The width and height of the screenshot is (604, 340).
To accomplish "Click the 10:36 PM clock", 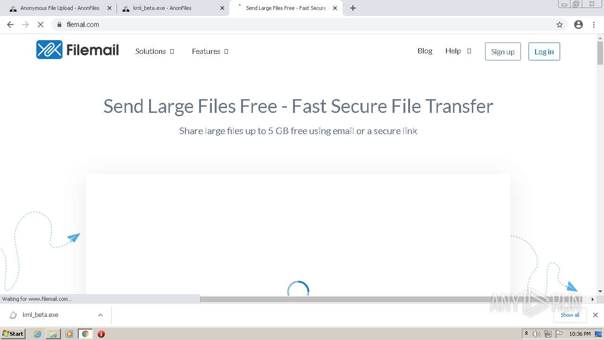I will pyautogui.click(x=579, y=334).
